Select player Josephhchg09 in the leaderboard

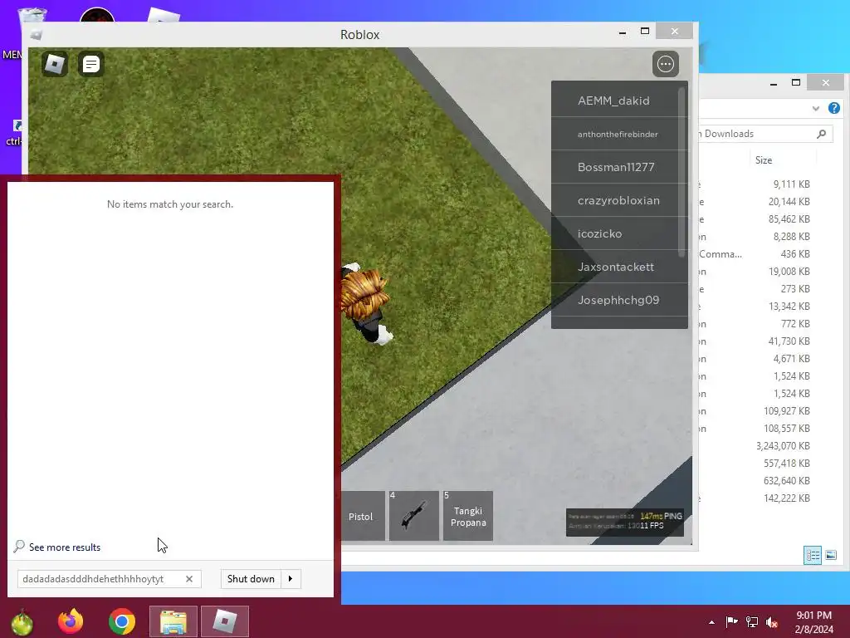(618, 299)
